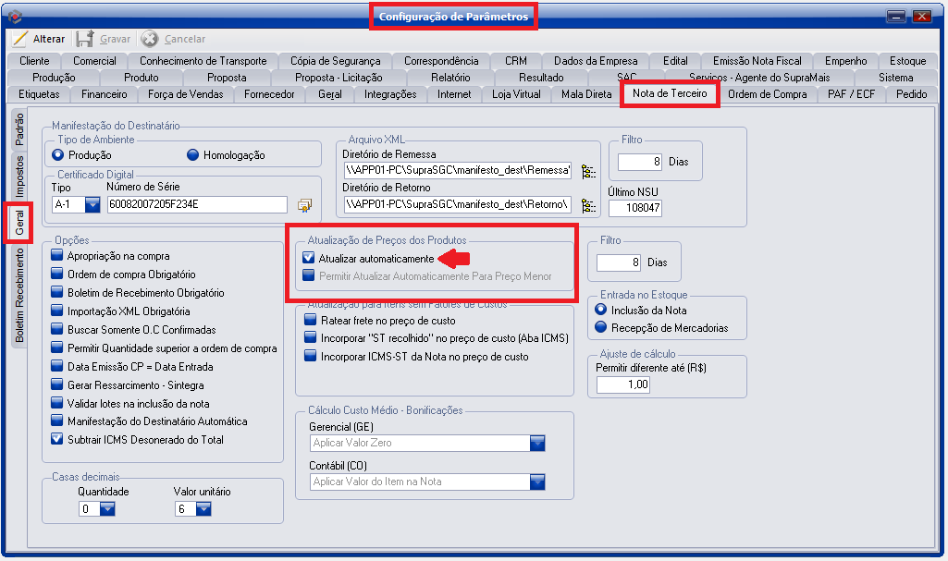Viewport: 948px width, 561px height.
Task: Open the certificate Tipo A-1 dropdown
Action: point(92,204)
